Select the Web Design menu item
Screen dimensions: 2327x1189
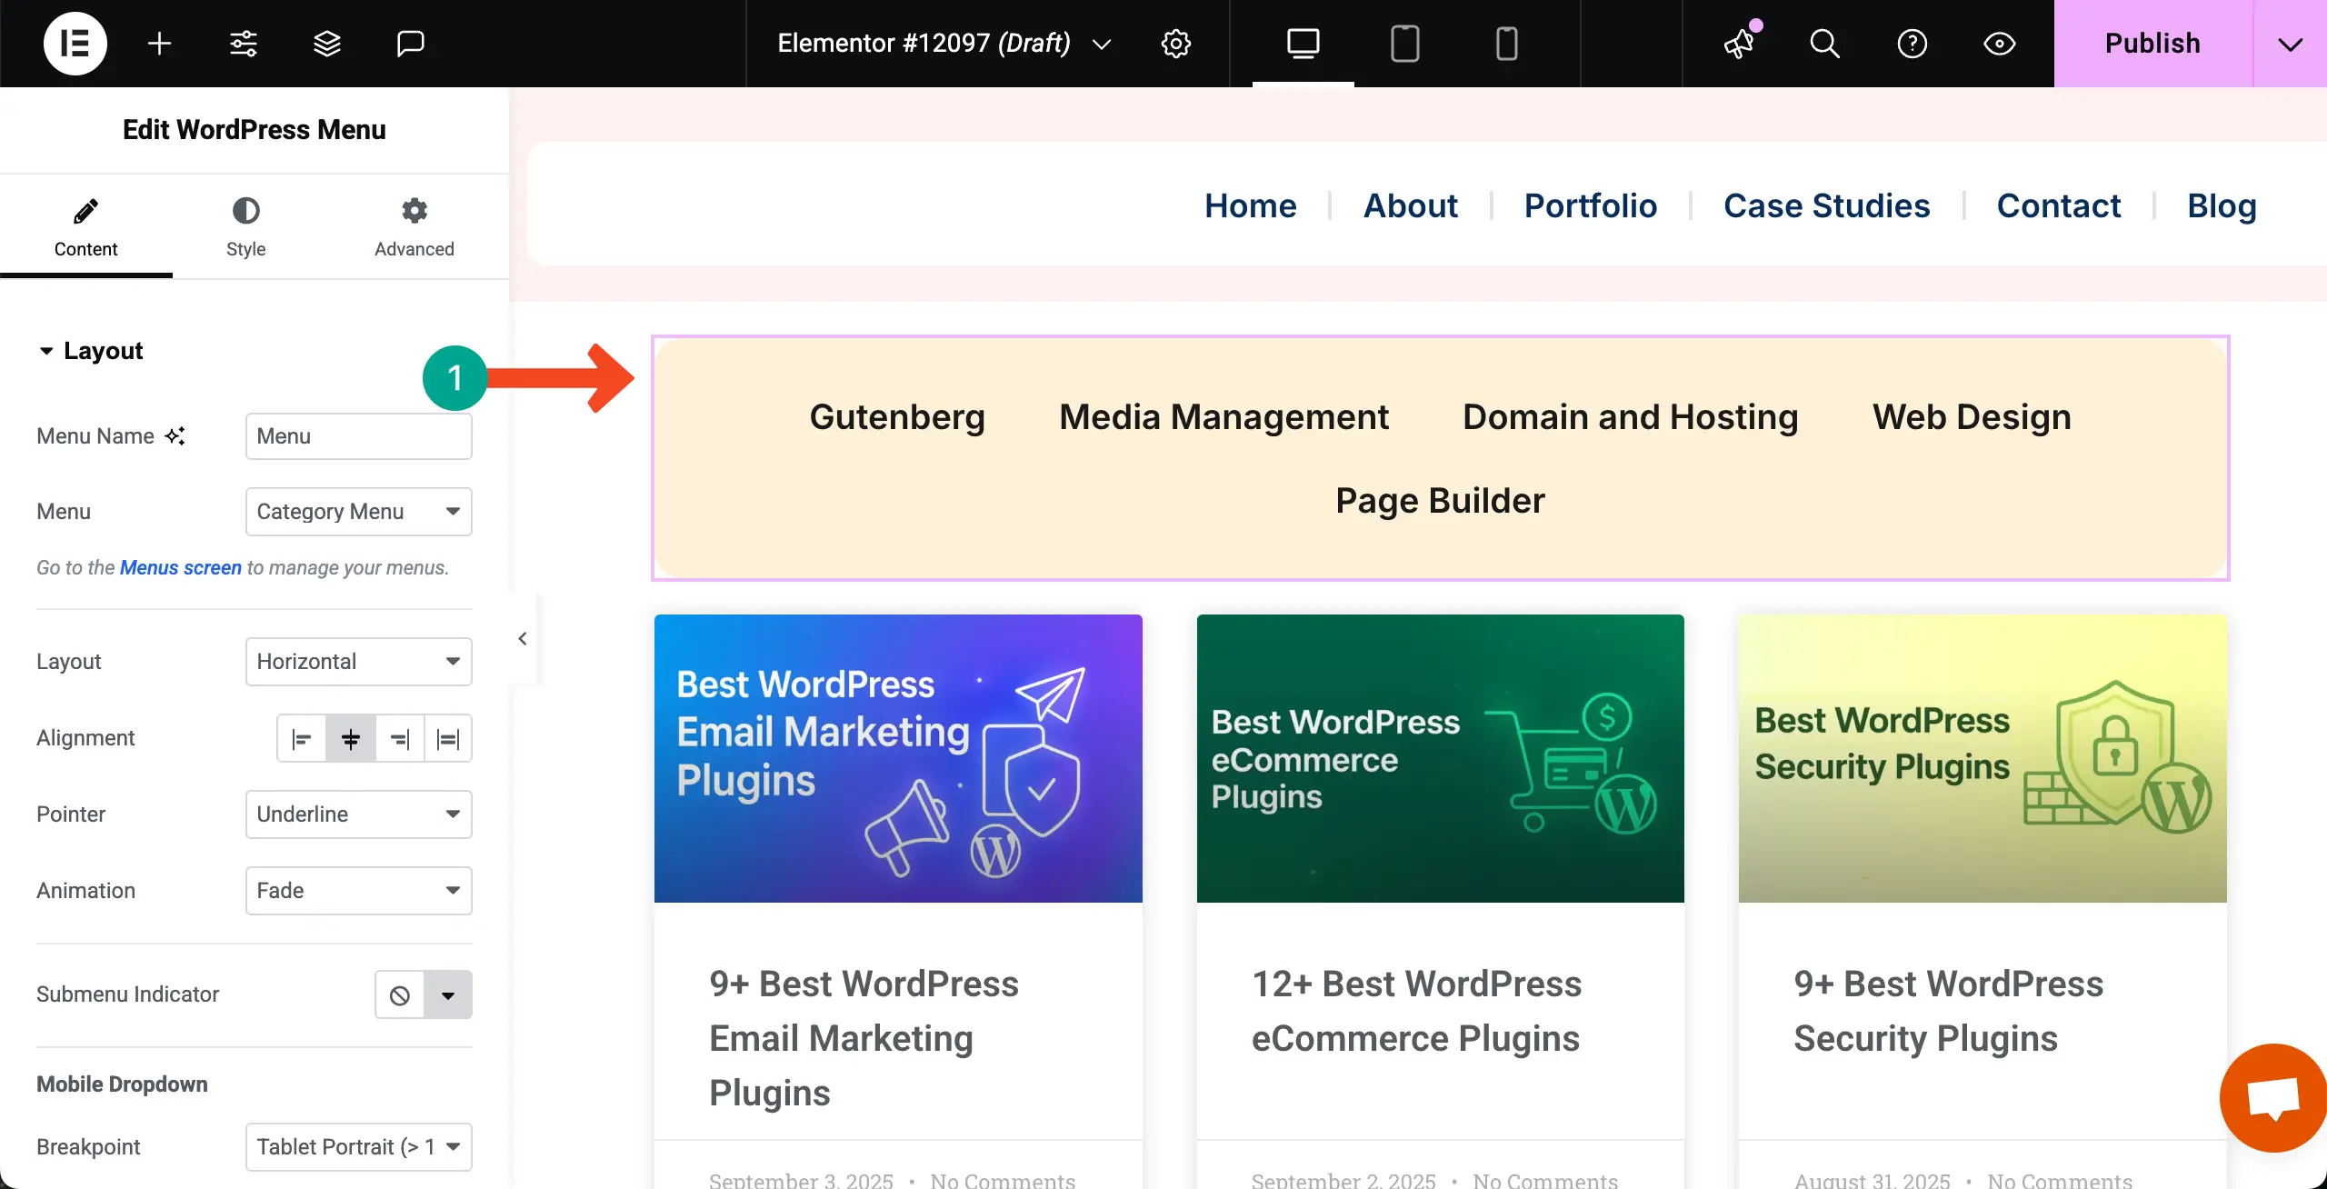pos(1972,417)
